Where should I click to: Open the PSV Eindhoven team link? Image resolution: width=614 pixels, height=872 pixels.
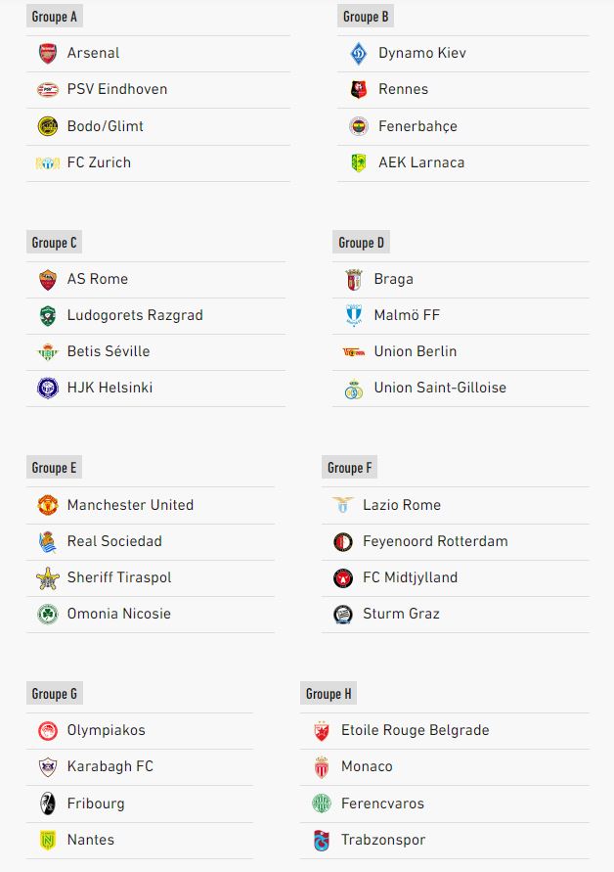[x=117, y=89]
